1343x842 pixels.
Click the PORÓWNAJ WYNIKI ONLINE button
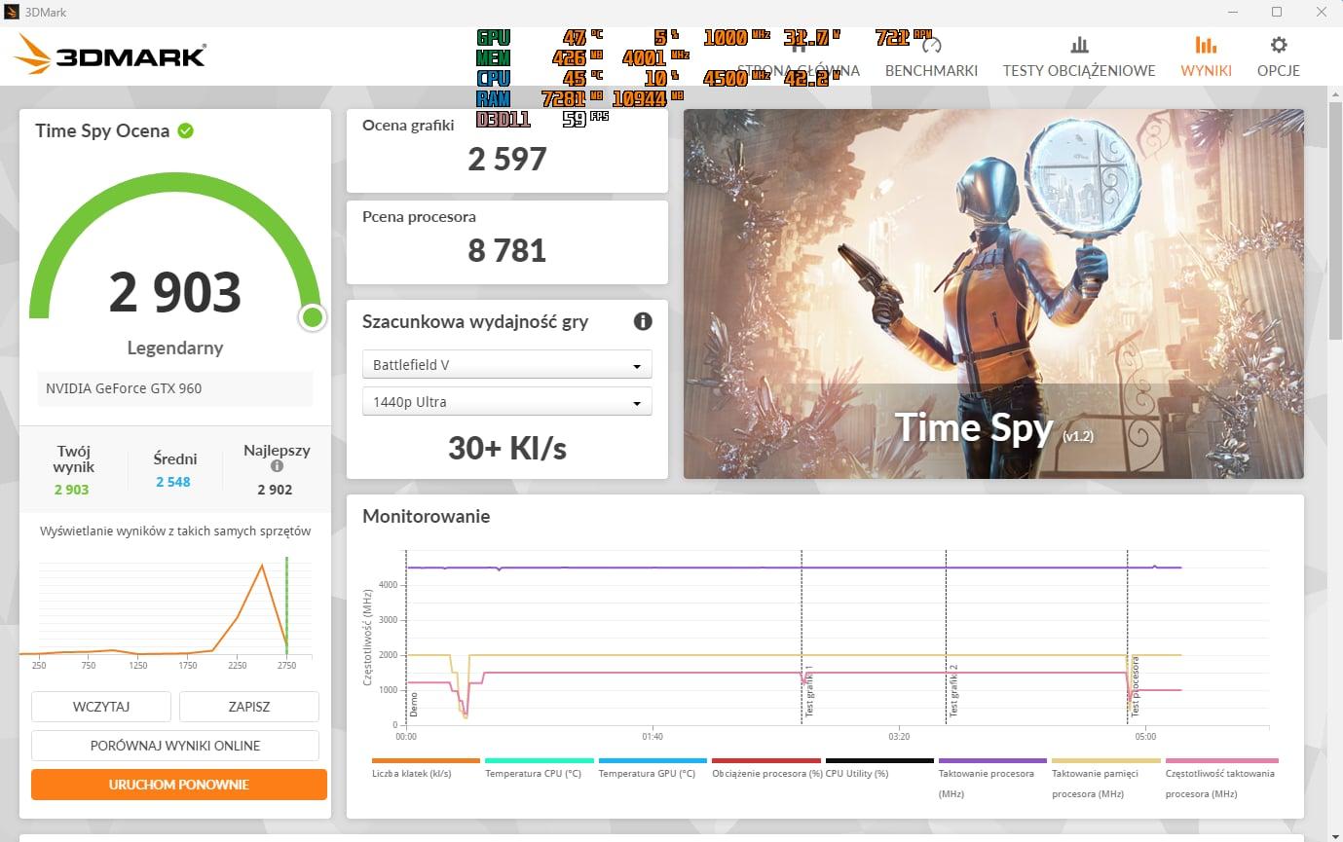pyautogui.click(x=175, y=746)
